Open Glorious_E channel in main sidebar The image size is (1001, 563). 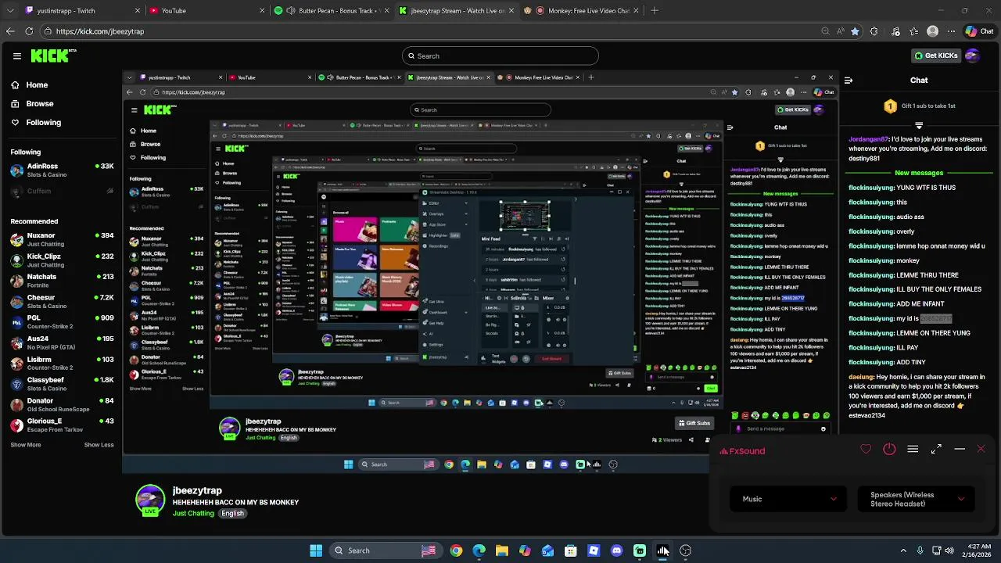click(x=63, y=425)
